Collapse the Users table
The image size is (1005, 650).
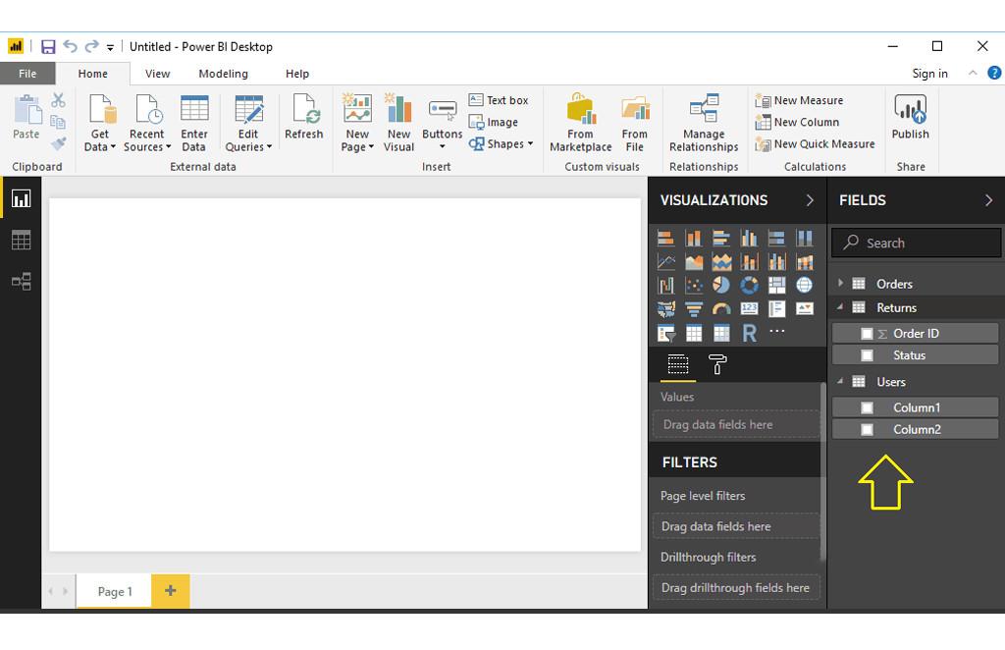[x=840, y=381]
